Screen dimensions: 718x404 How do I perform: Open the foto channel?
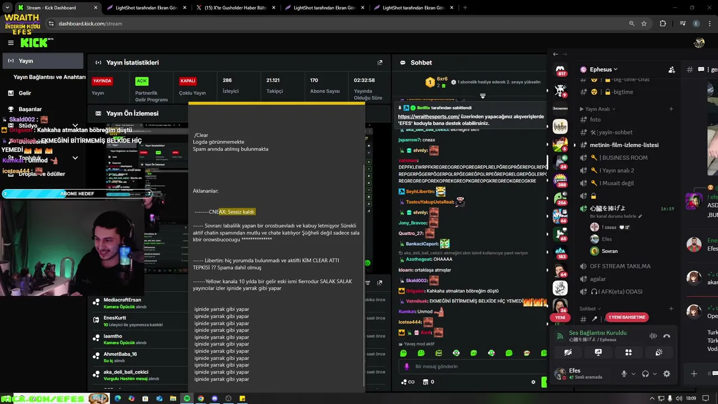595,120
